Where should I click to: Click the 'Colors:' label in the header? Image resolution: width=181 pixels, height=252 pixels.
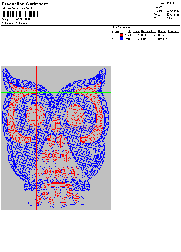tap(159, 7)
